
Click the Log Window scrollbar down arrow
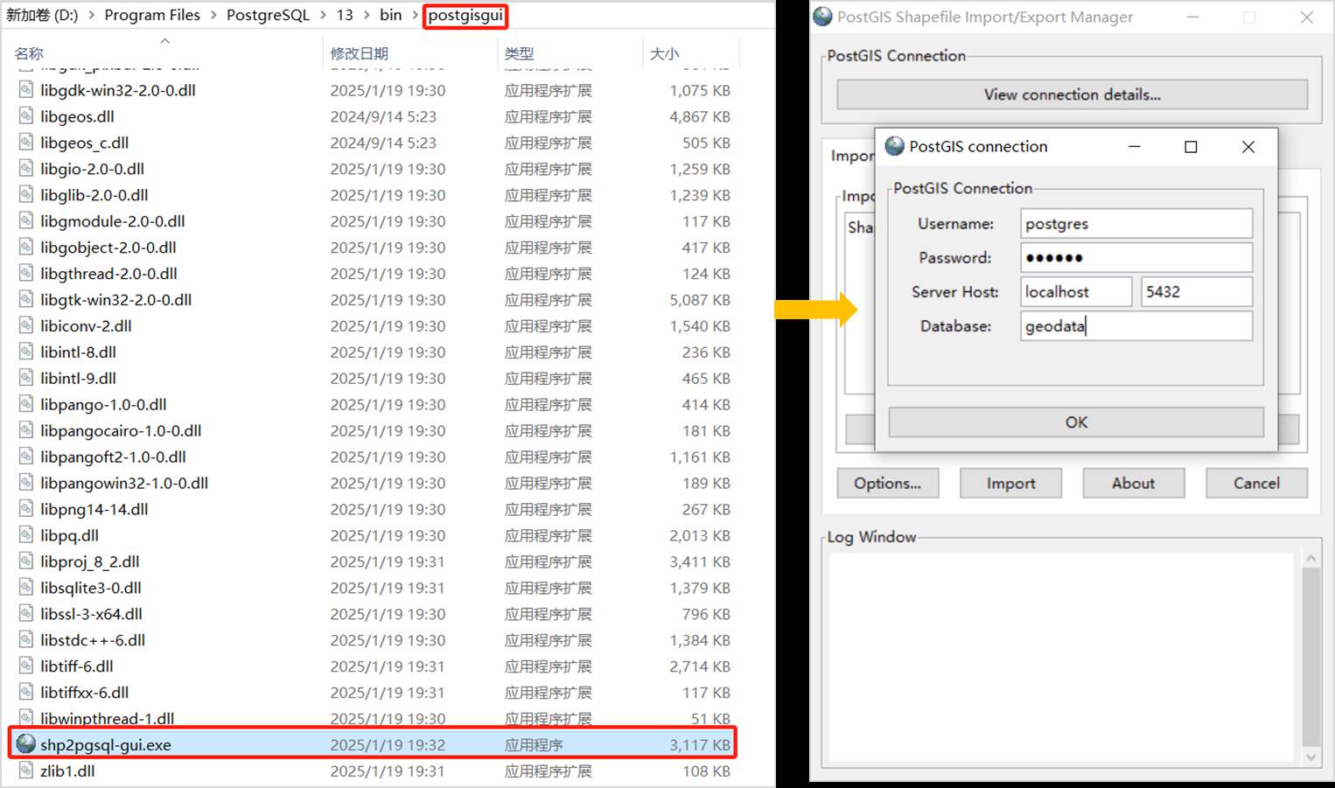1311,757
